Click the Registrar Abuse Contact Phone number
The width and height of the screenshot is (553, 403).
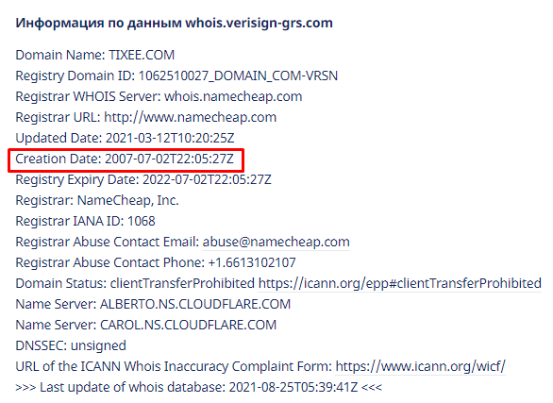tap(252, 263)
